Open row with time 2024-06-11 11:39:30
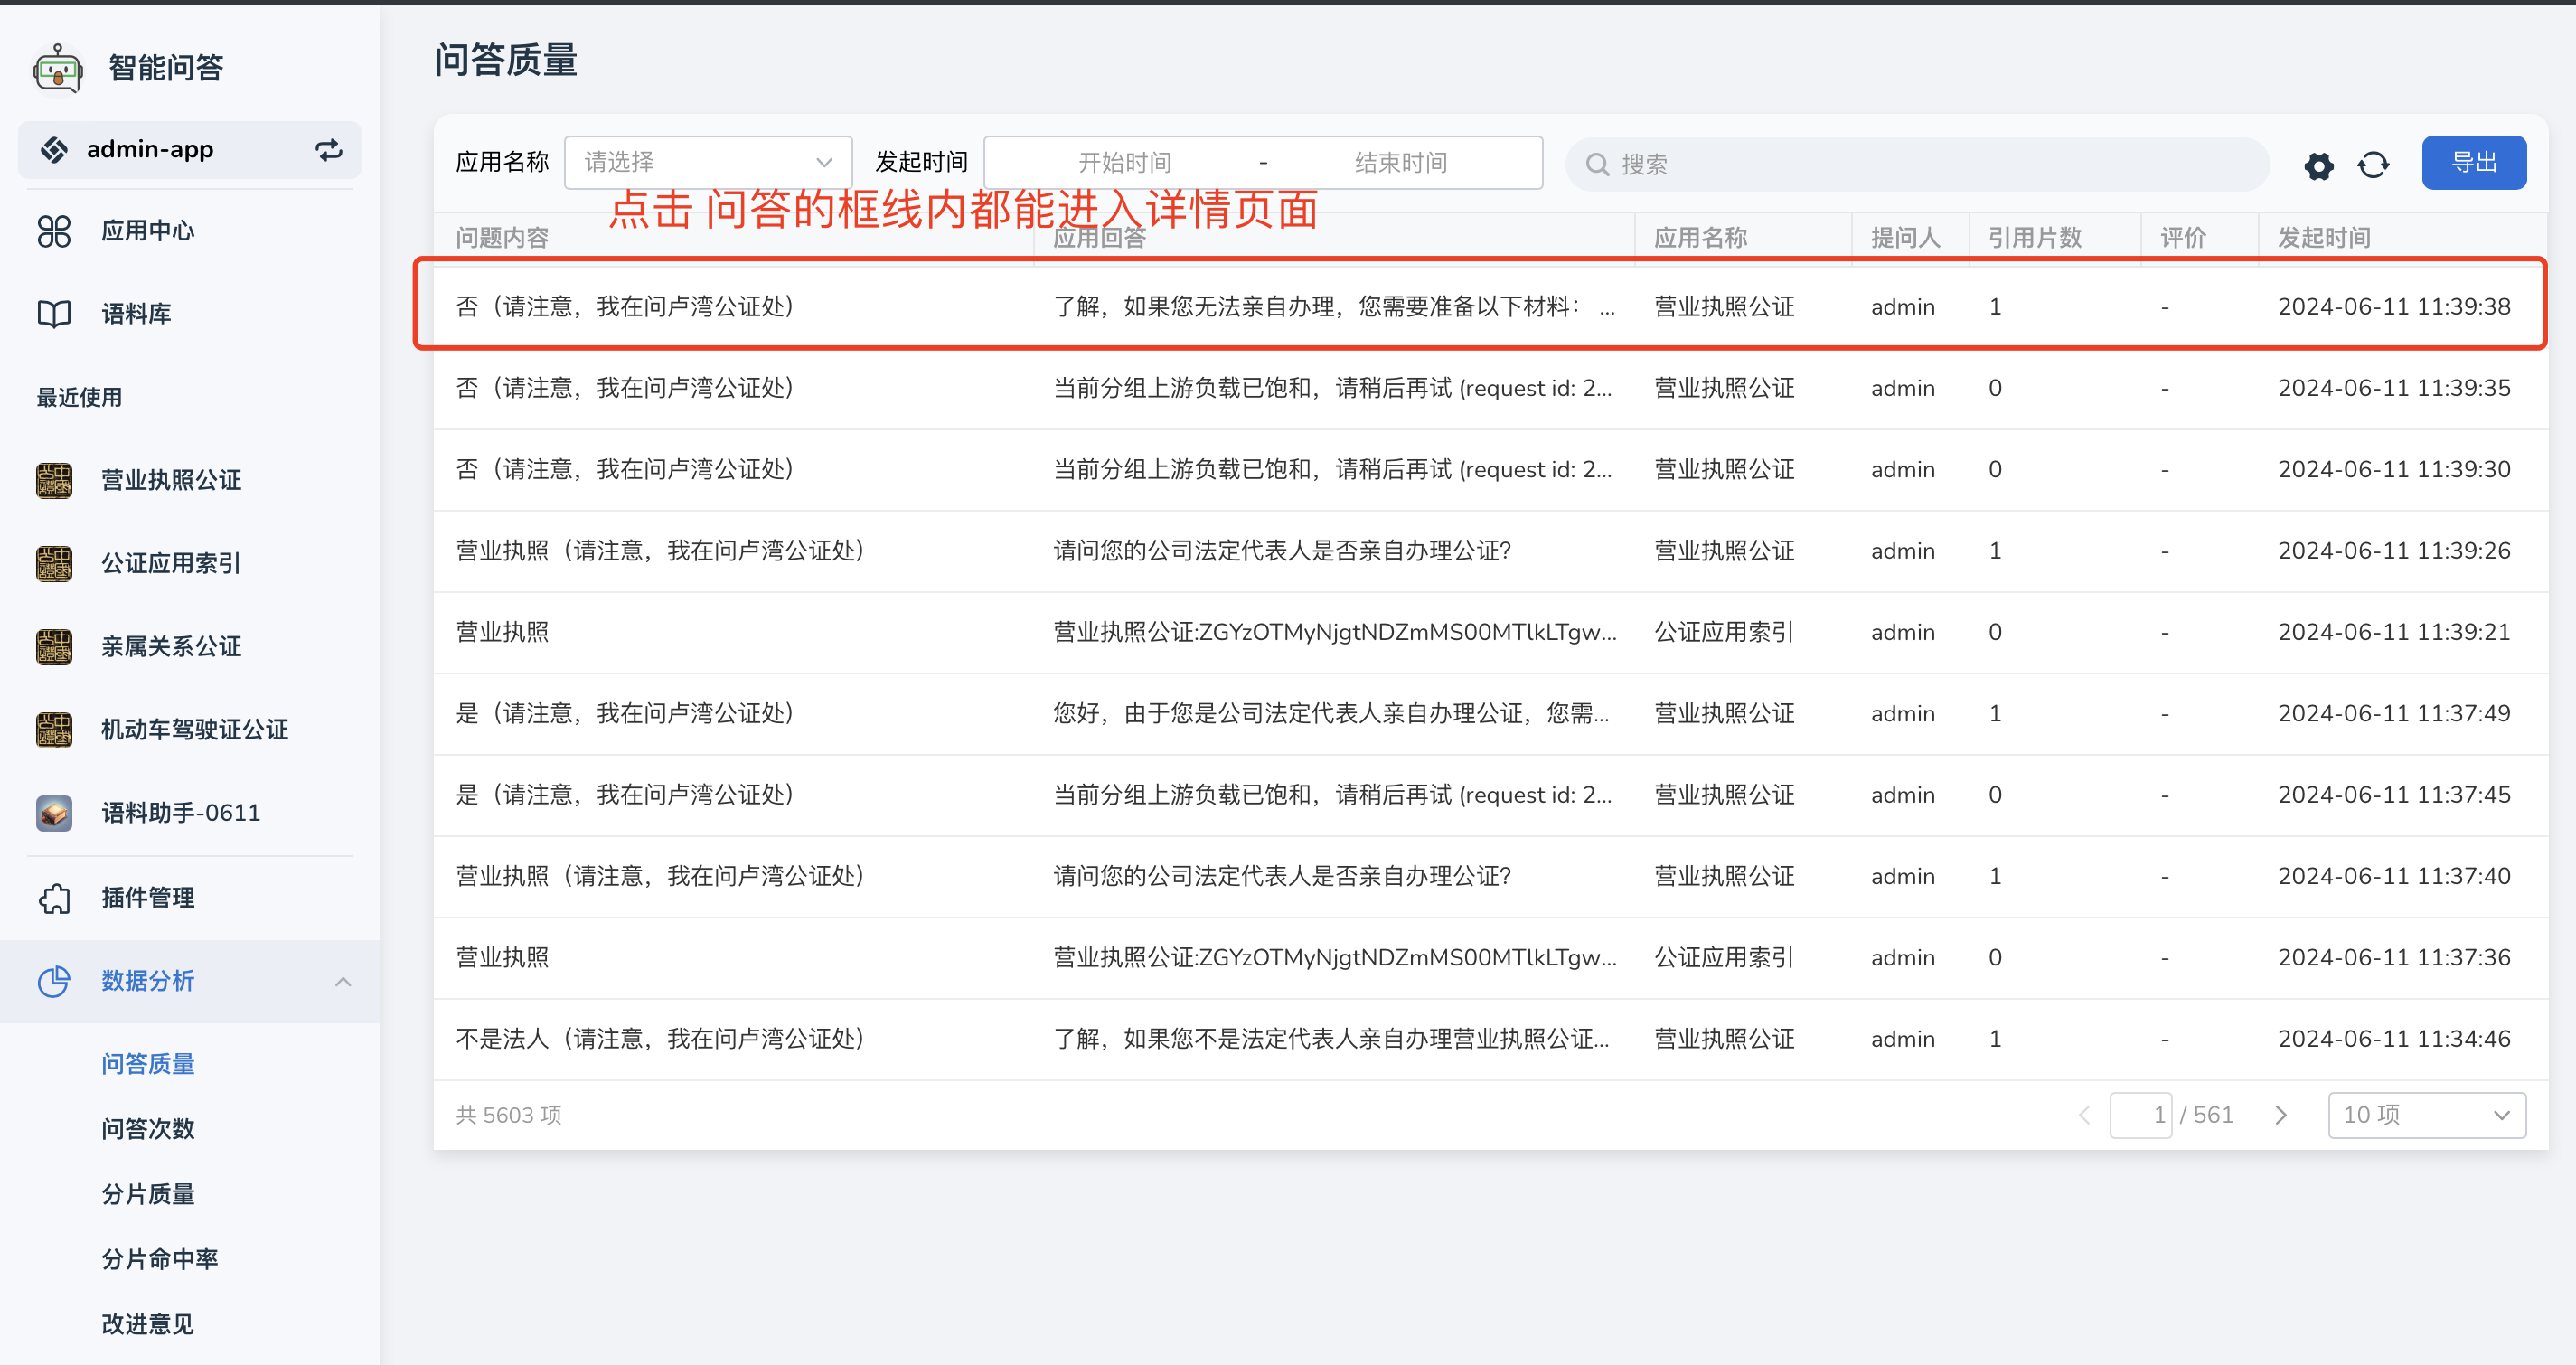Image resolution: width=2576 pixels, height=1365 pixels. click(x=1490, y=470)
